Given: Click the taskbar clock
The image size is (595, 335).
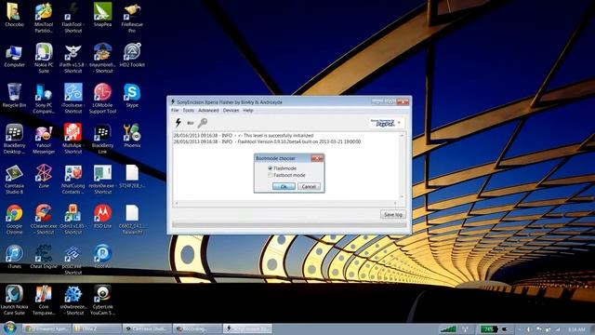Looking at the screenshot, I should (x=576, y=328).
